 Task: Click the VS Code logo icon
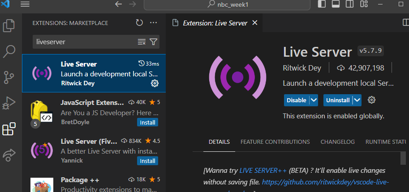5,4
